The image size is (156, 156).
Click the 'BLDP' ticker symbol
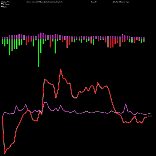pyautogui.click(x=94, y=2)
